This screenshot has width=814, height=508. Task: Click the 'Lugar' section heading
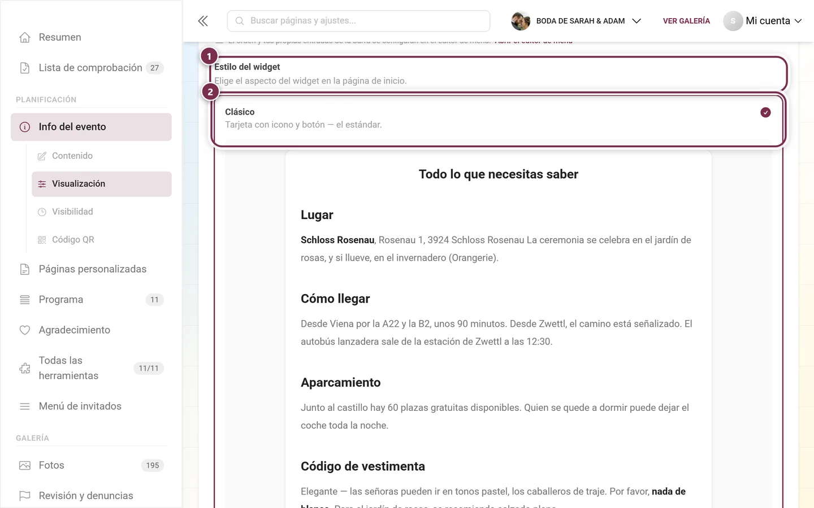click(317, 215)
